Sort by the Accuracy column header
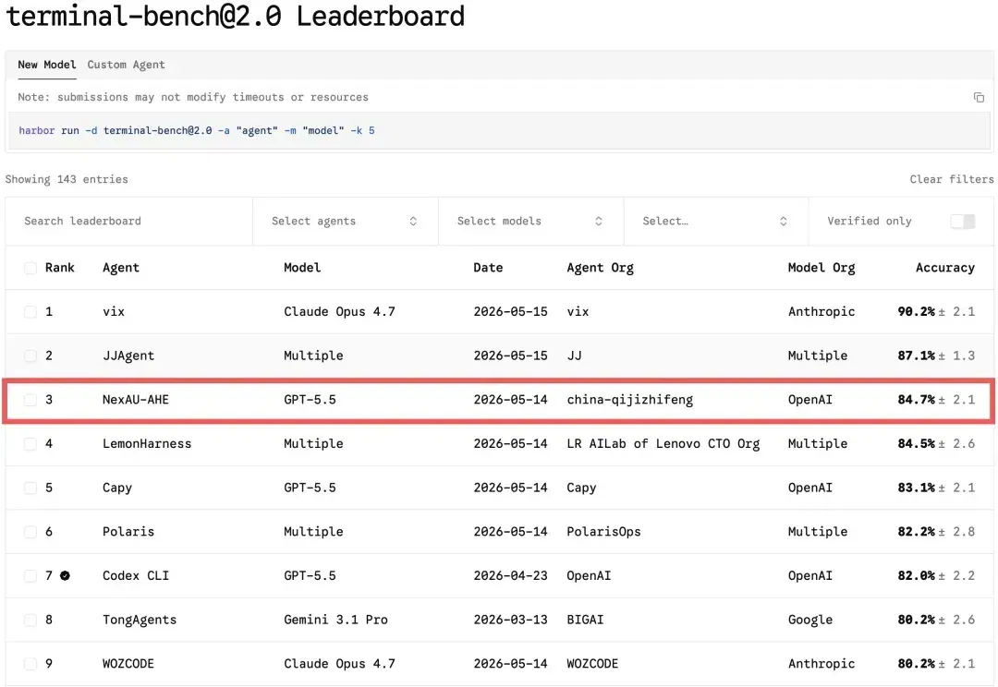 coord(945,268)
